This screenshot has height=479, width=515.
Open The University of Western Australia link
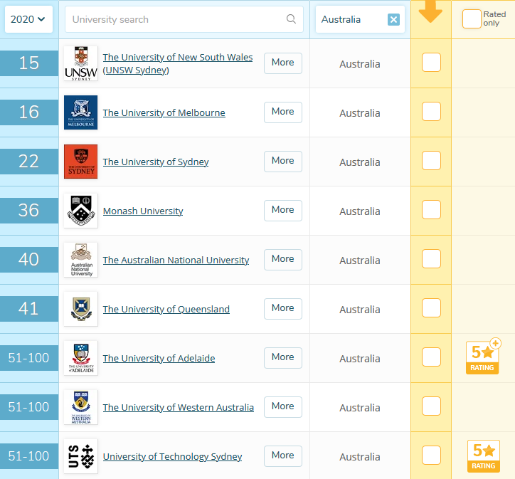pyautogui.click(x=178, y=407)
